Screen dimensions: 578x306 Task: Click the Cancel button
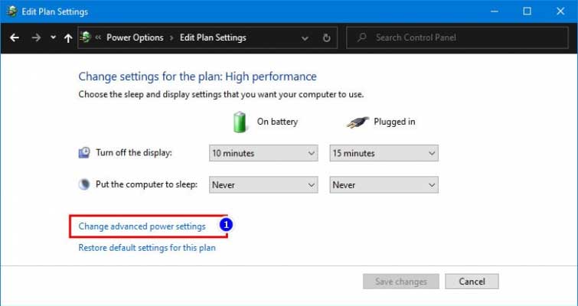472,282
